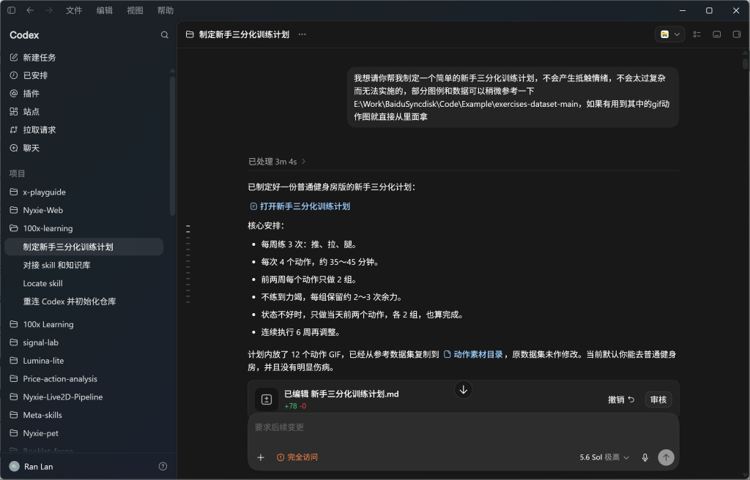Screen dimensions: 750x480
Task: Click the chat area vertical scrollbar
Action: pyautogui.click(x=745, y=63)
